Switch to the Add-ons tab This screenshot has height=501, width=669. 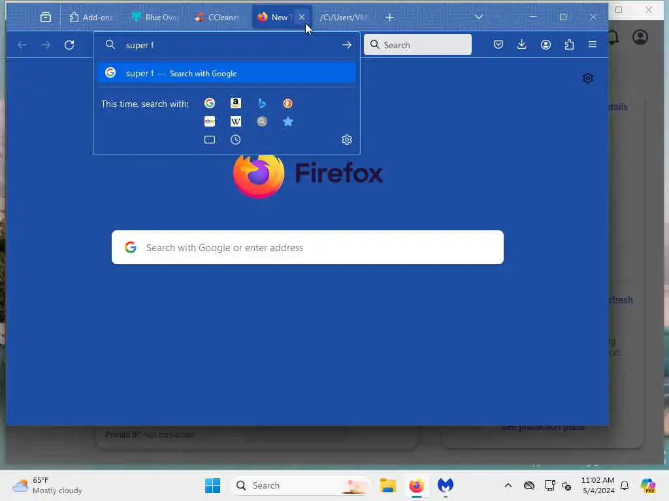point(91,18)
